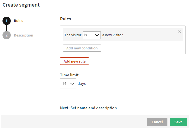Viewport: 190px width, 129px height.
Task: Click the step 1 circle icon
Action: [7, 21]
